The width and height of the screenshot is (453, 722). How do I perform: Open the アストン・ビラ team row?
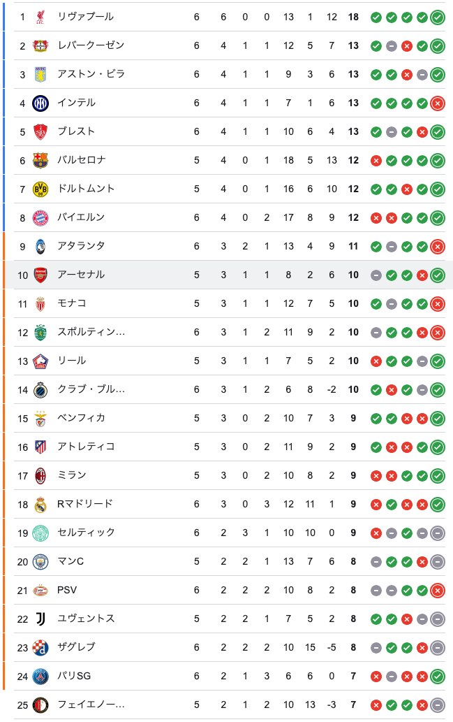coord(230,74)
